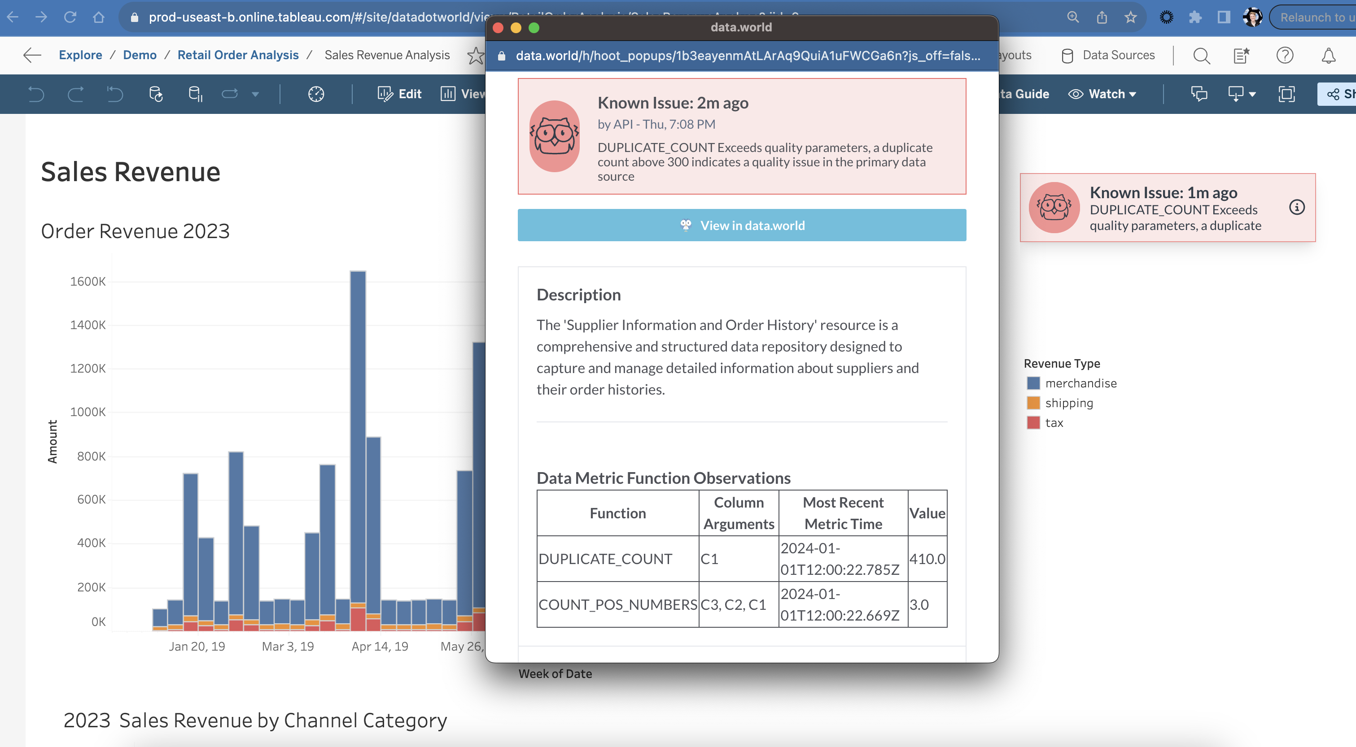The image size is (1356, 747).
Task: Click the pause auto updates icon
Action: [x=195, y=94]
